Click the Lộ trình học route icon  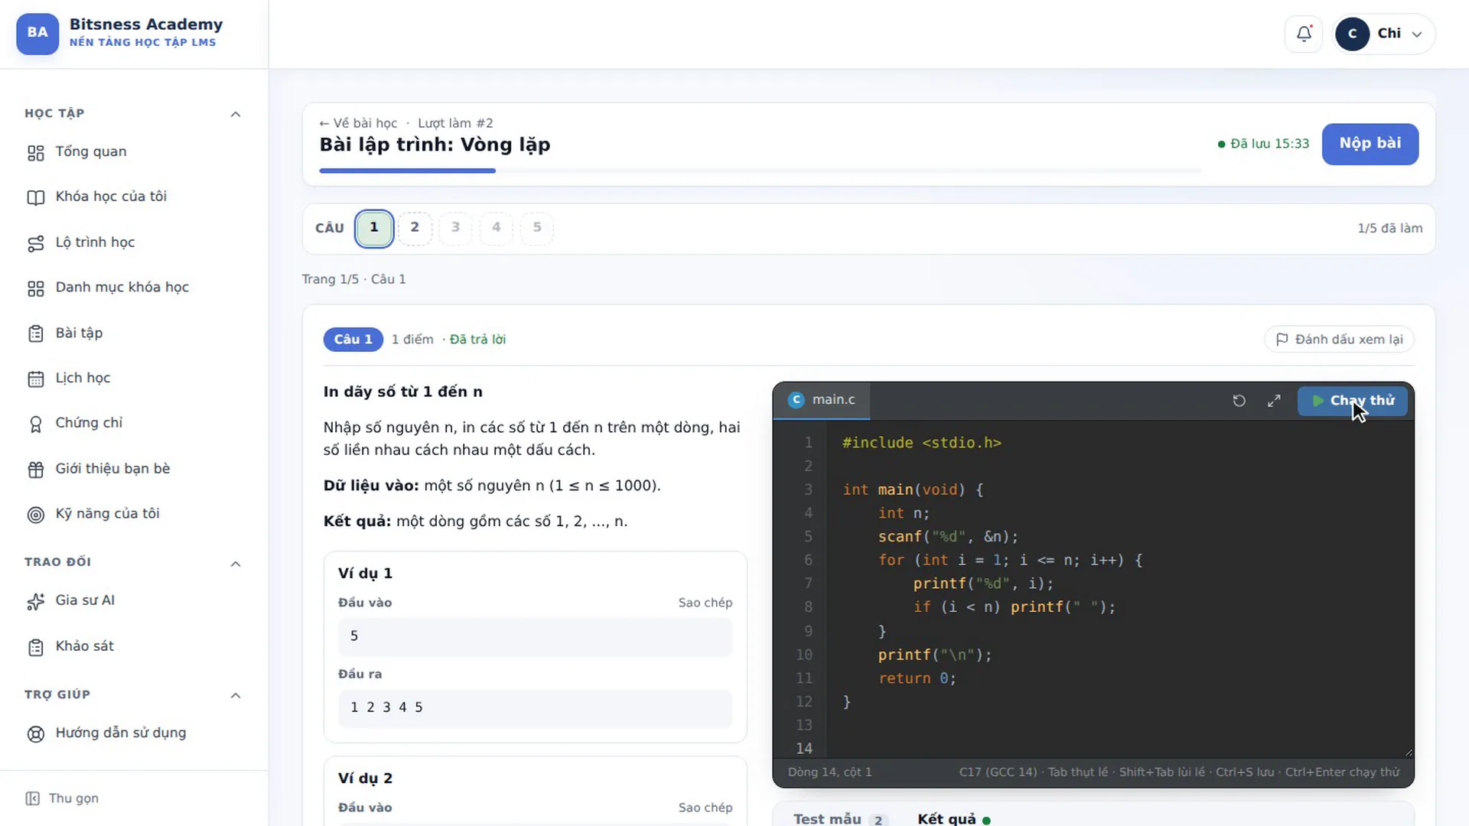click(x=36, y=243)
